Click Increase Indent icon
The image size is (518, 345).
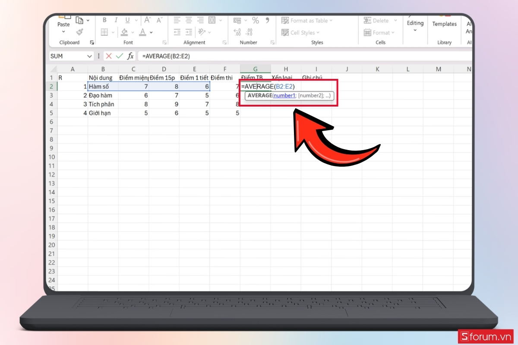189,32
